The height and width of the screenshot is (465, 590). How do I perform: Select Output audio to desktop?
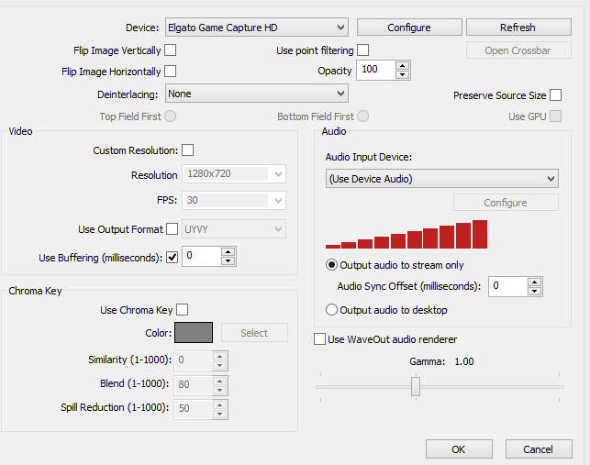[331, 310]
